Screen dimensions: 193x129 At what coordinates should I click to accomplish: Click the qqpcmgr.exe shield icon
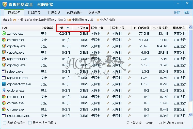tap(4, 65)
